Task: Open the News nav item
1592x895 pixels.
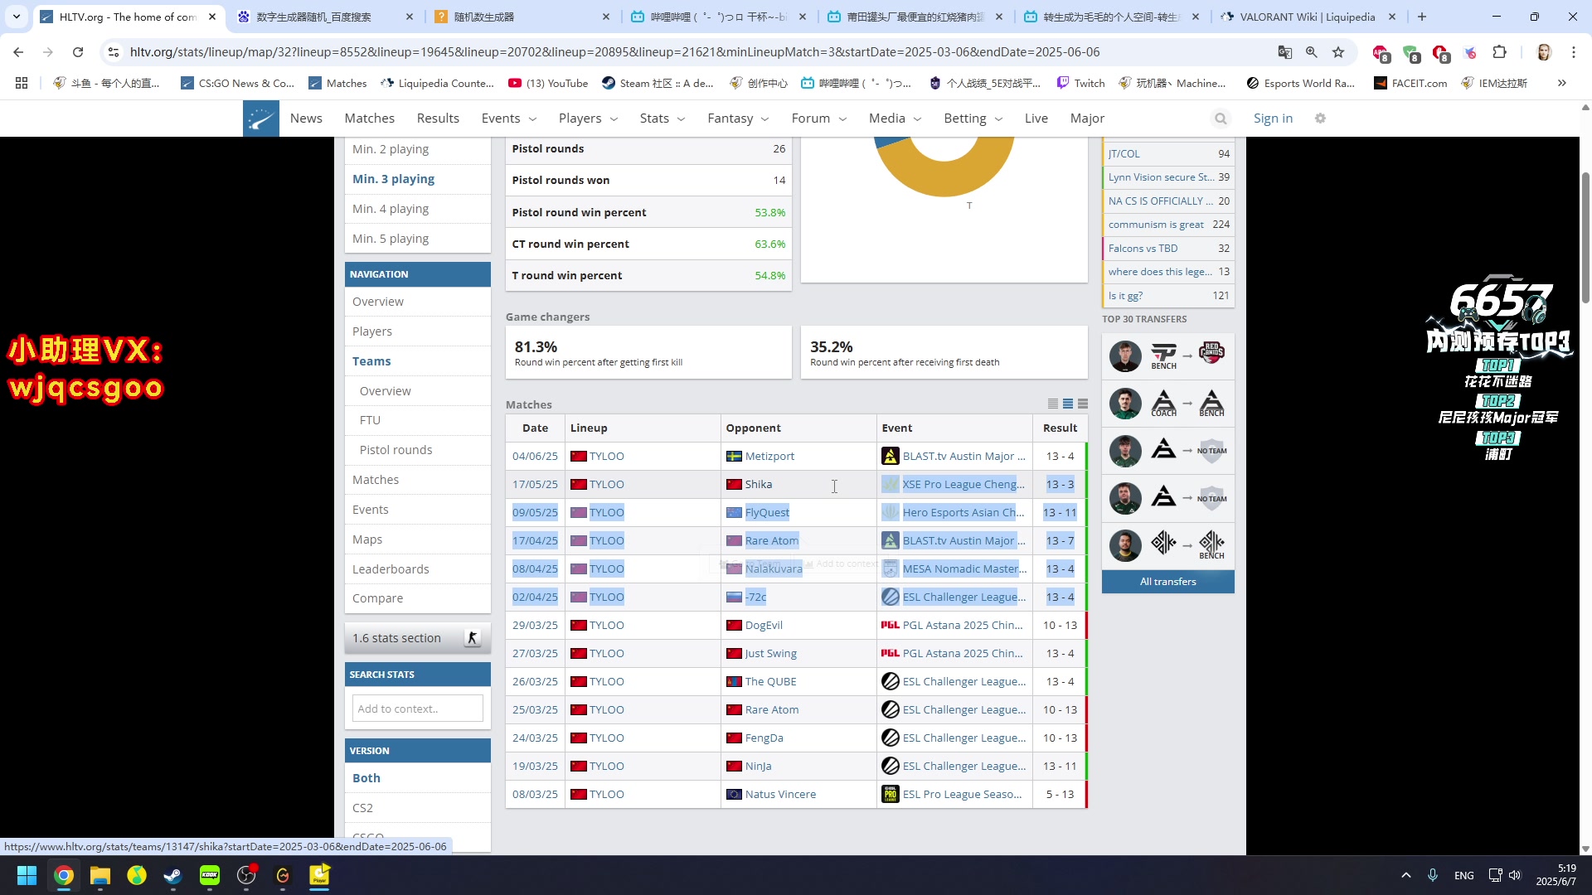Action: (306, 119)
